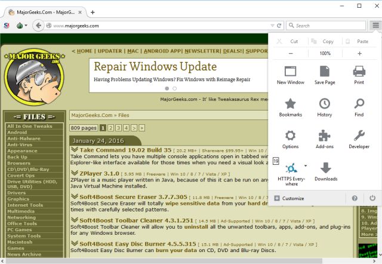The height and width of the screenshot is (264, 382).
Task: Expand the ZPlayer entry chevron
Action: pyautogui.click(x=74, y=173)
